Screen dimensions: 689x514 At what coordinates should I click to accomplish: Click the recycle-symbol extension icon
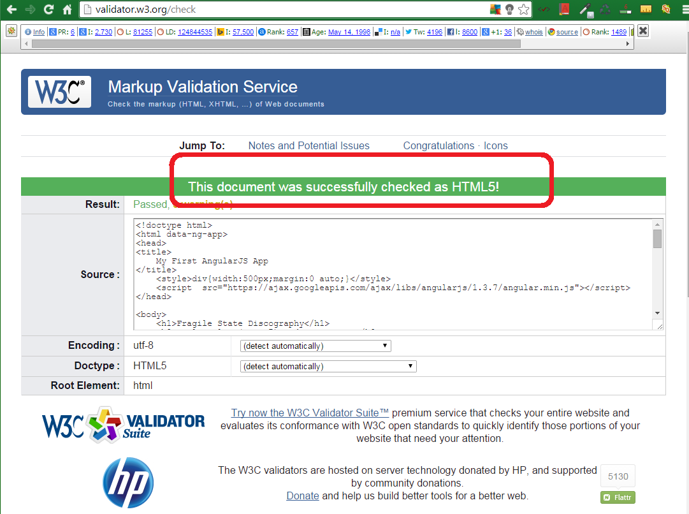(605, 10)
